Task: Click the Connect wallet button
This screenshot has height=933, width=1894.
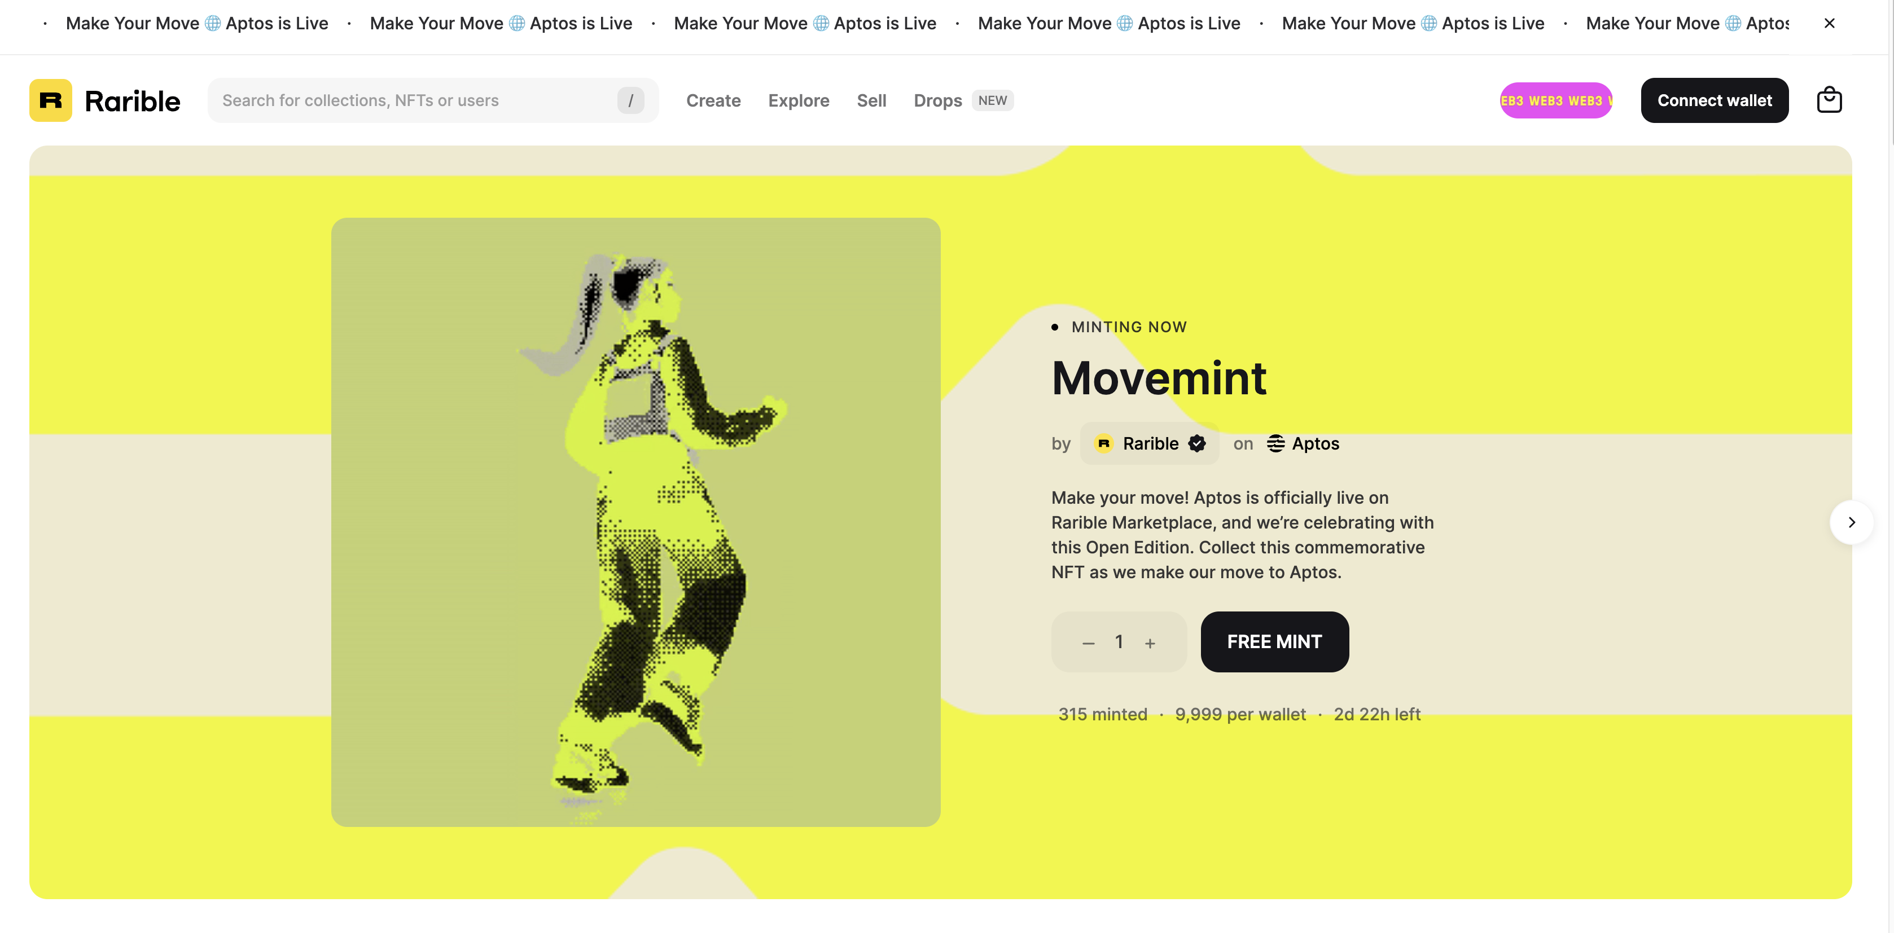Action: click(x=1714, y=100)
